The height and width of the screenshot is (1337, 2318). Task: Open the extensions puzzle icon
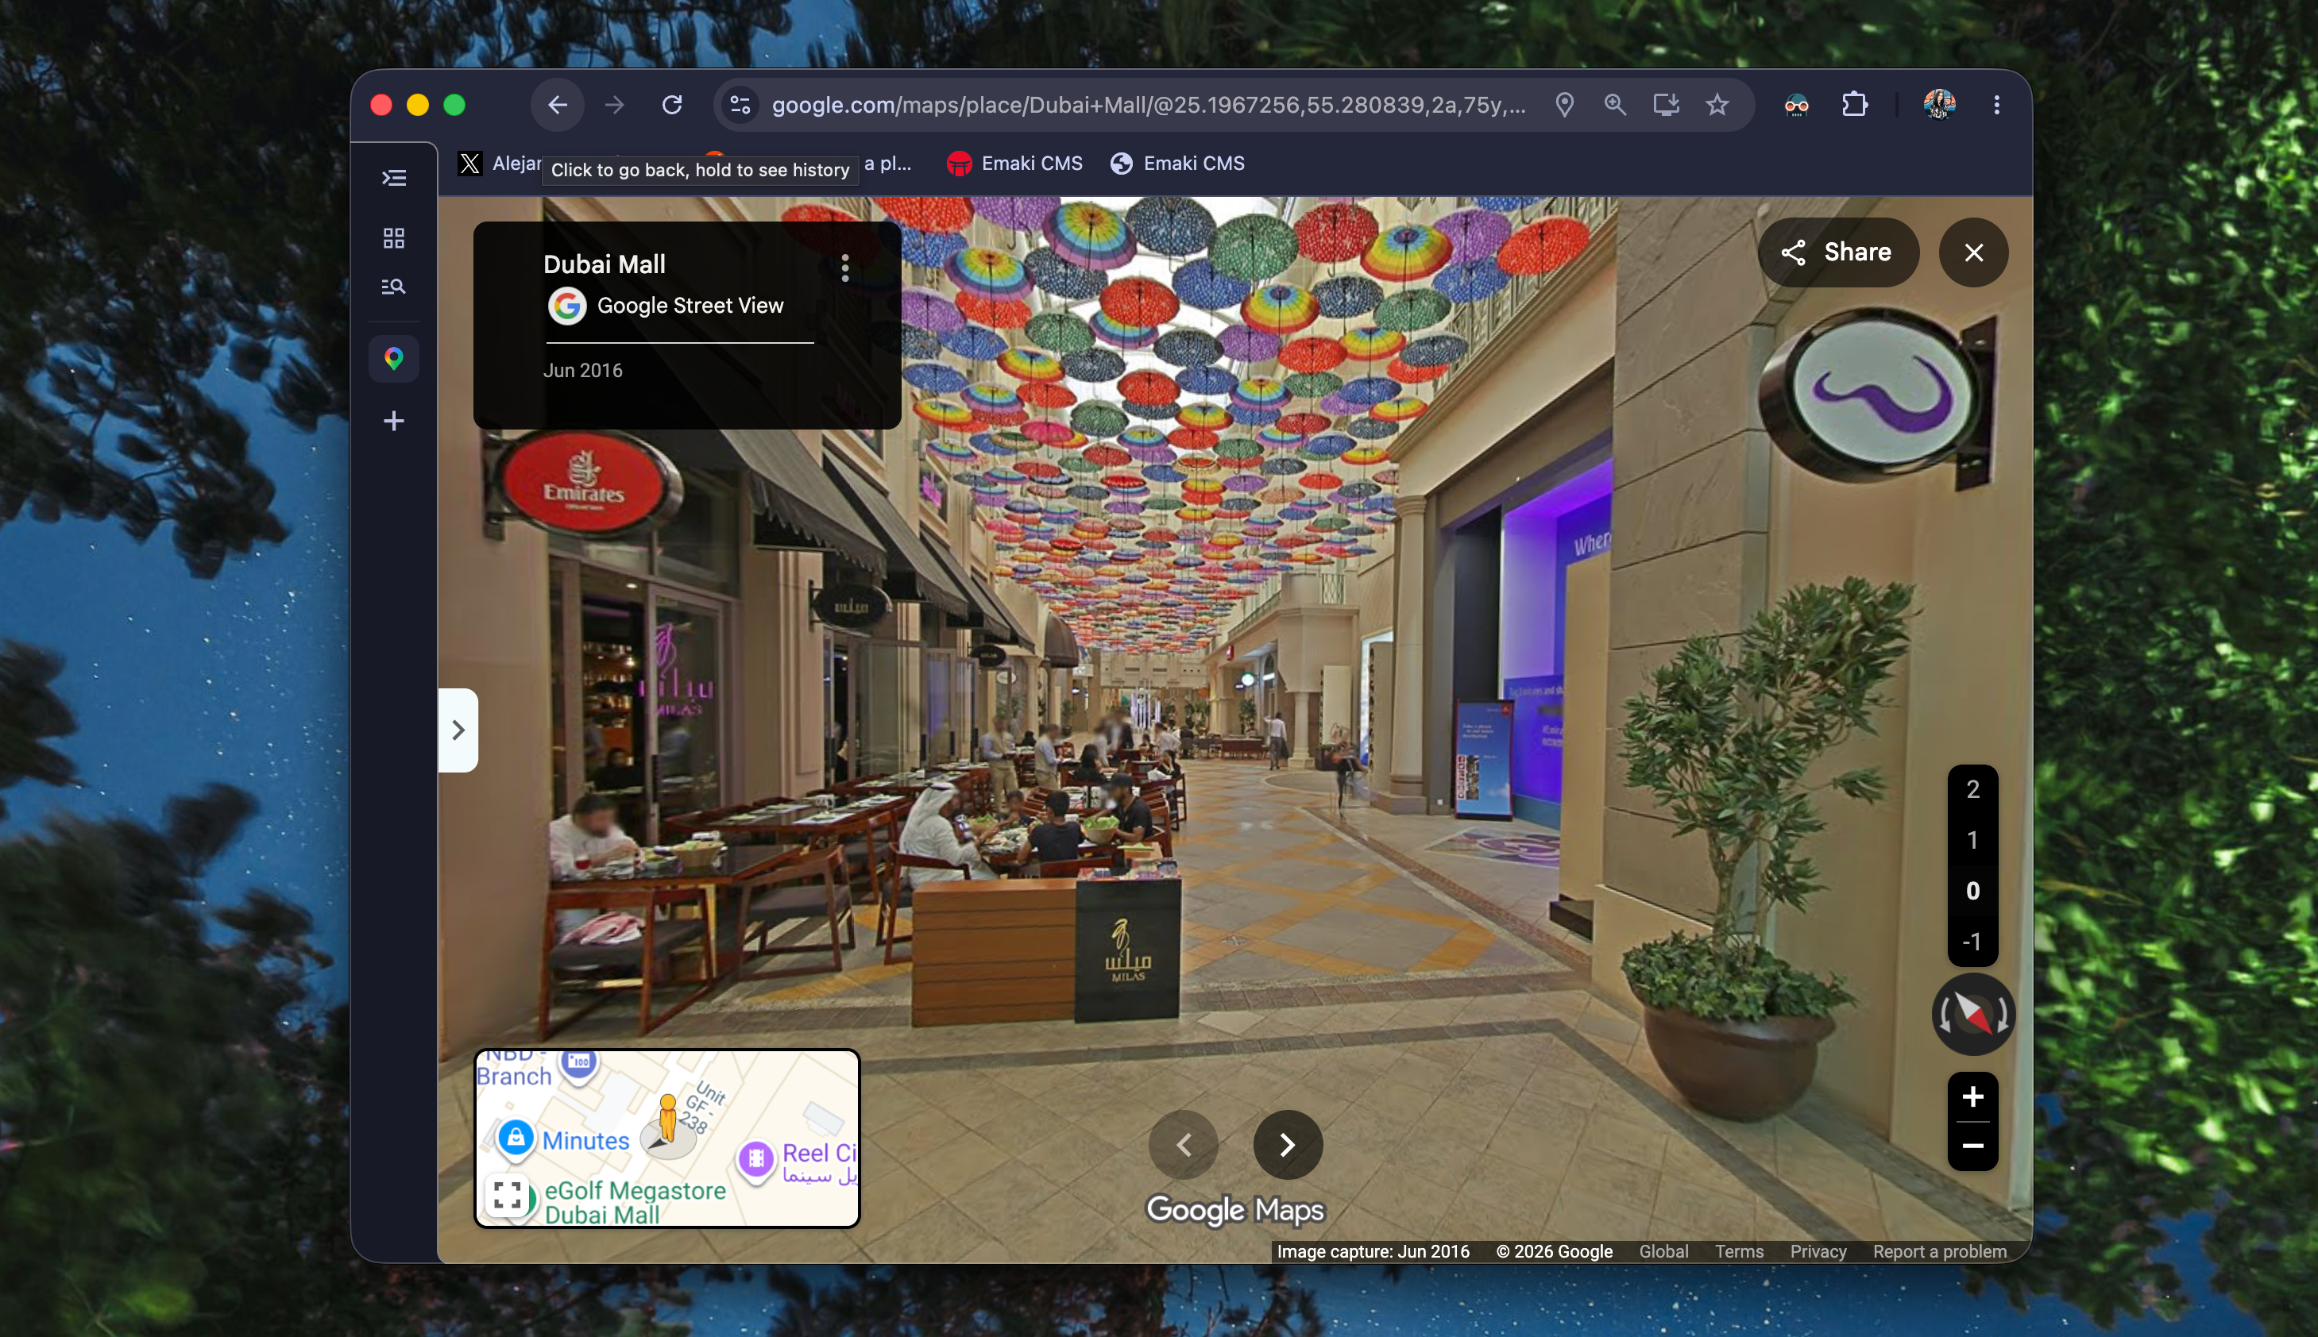pos(1855,105)
